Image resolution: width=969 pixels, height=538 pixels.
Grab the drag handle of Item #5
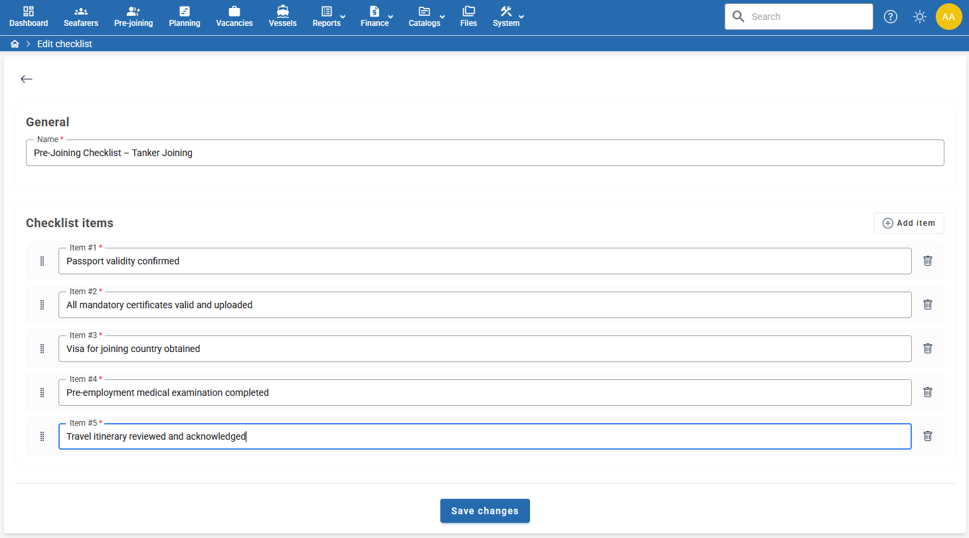pos(42,436)
